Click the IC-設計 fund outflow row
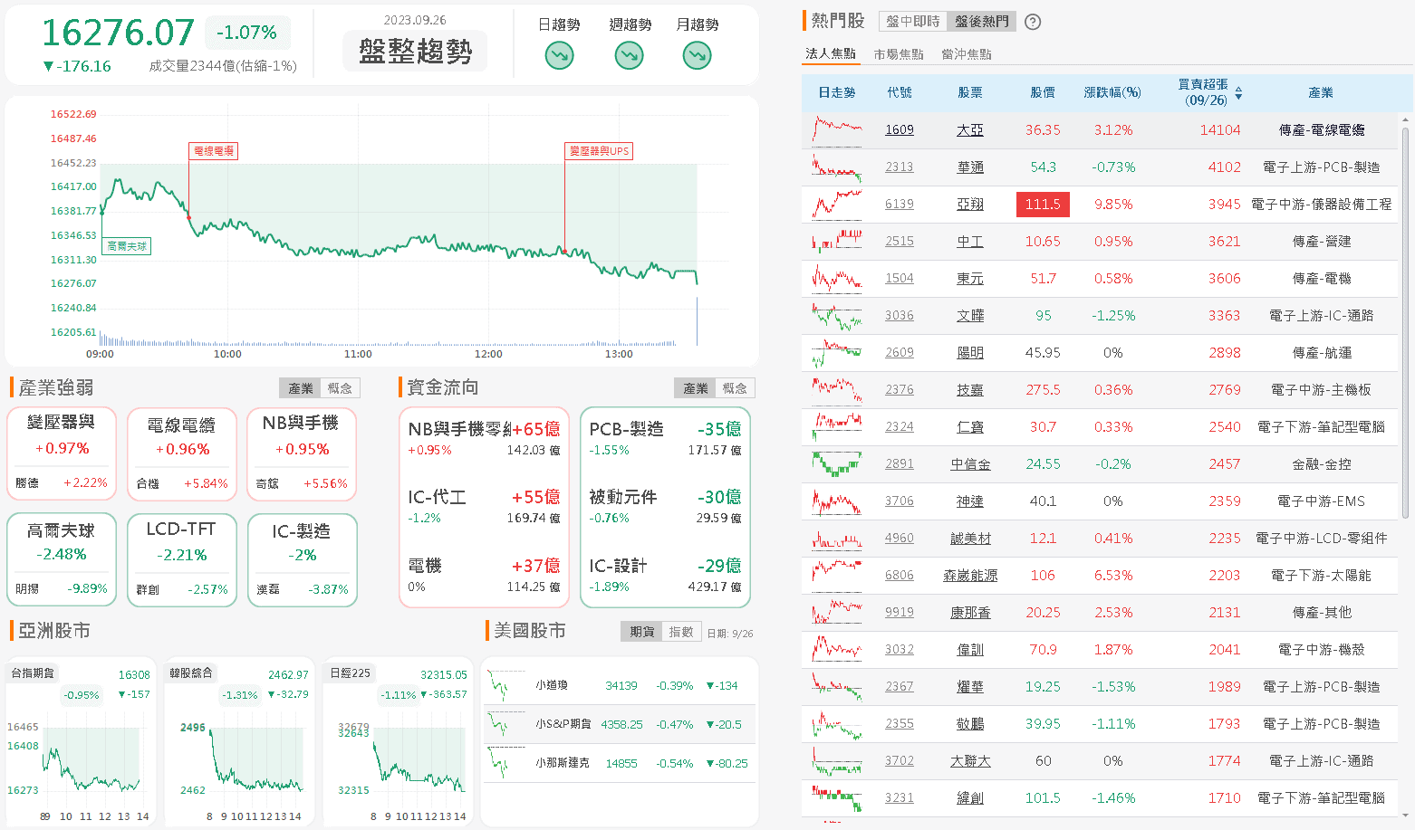 click(x=665, y=576)
